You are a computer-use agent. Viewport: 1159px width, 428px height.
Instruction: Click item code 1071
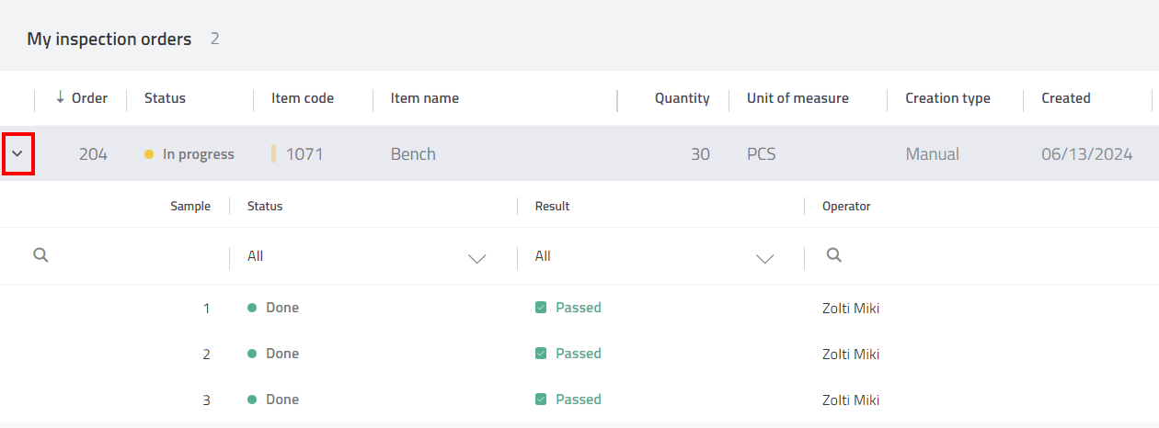pyautogui.click(x=304, y=154)
